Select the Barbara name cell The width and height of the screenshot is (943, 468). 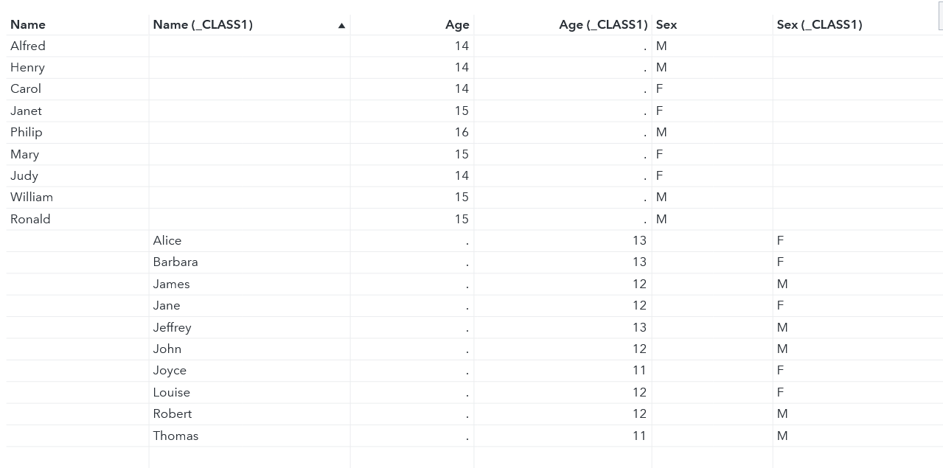coord(175,262)
